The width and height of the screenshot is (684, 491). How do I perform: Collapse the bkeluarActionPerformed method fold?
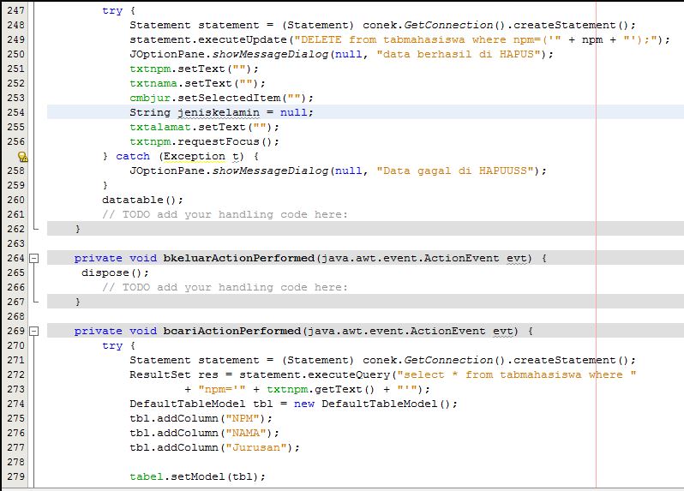[34, 259]
